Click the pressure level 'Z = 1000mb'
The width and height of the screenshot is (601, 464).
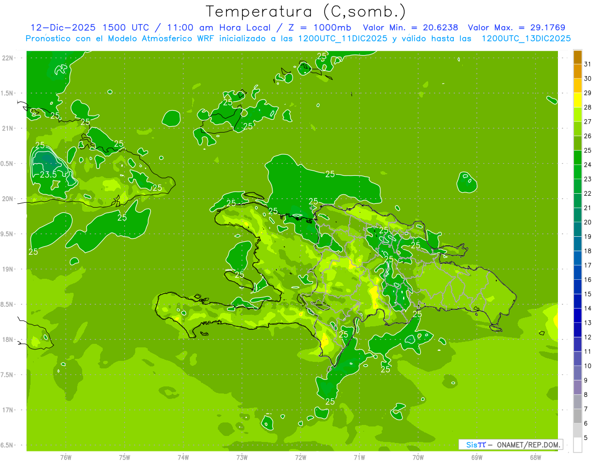point(319,28)
